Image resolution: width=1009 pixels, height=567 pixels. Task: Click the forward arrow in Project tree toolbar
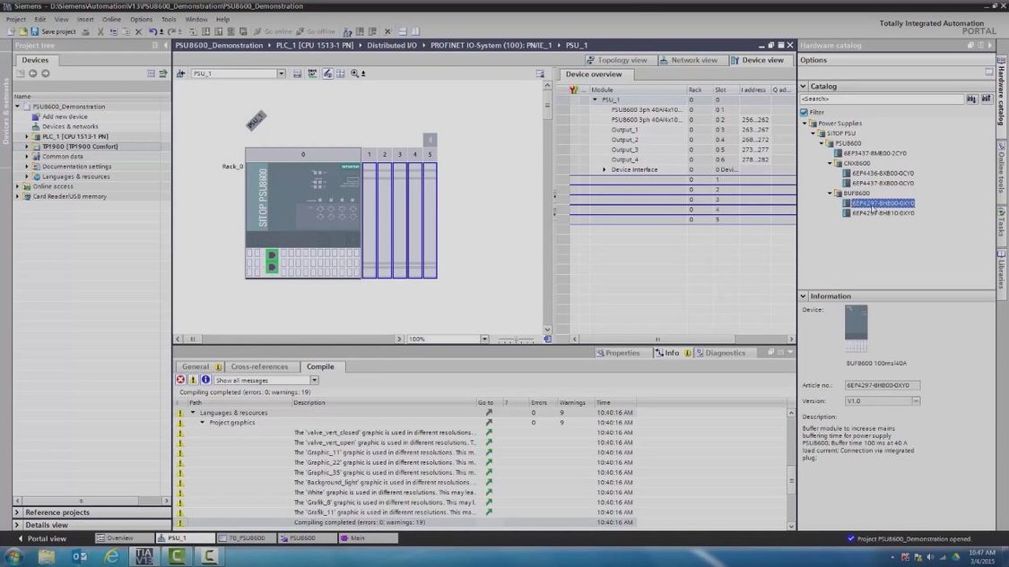click(x=46, y=74)
